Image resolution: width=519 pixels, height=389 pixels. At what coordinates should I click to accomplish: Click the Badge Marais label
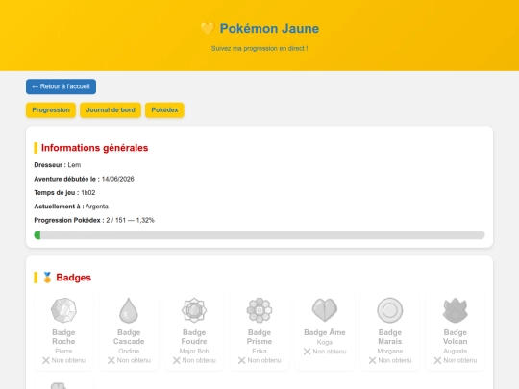point(390,337)
